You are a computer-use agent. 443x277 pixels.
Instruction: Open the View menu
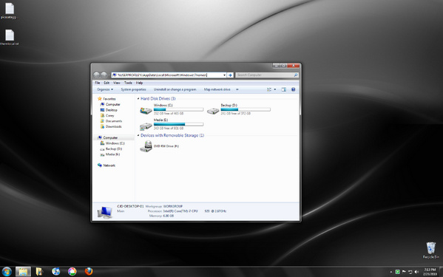tap(117, 83)
